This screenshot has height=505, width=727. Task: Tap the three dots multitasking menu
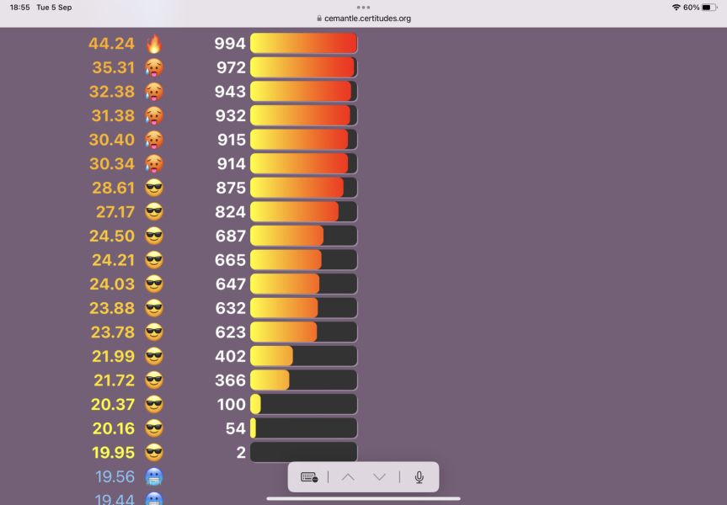click(x=363, y=7)
